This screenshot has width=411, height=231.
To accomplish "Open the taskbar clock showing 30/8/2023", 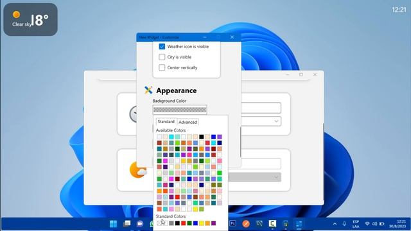I will (398, 224).
